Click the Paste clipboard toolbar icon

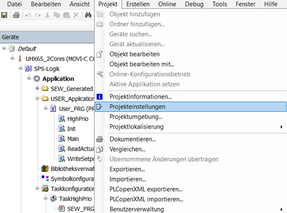pos(67,15)
